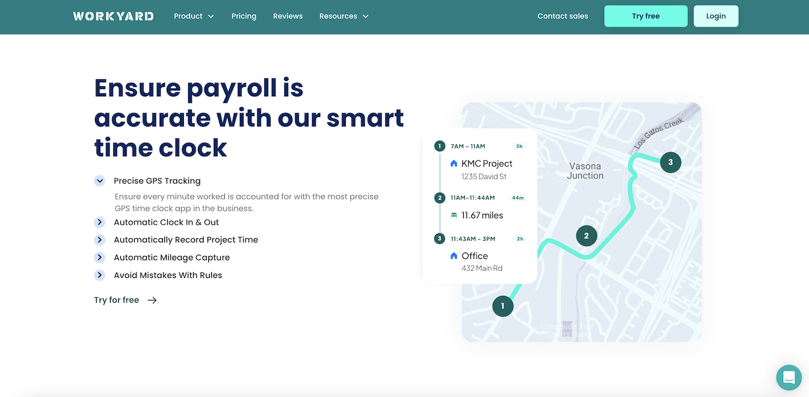Open the chat bubble widget
Image resolution: width=809 pixels, height=397 pixels.
(789, 378)
